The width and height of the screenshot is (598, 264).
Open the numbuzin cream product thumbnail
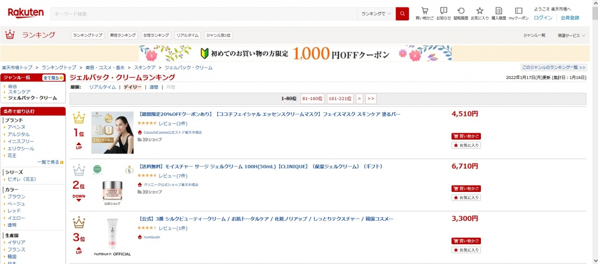[x=112, y=237]
